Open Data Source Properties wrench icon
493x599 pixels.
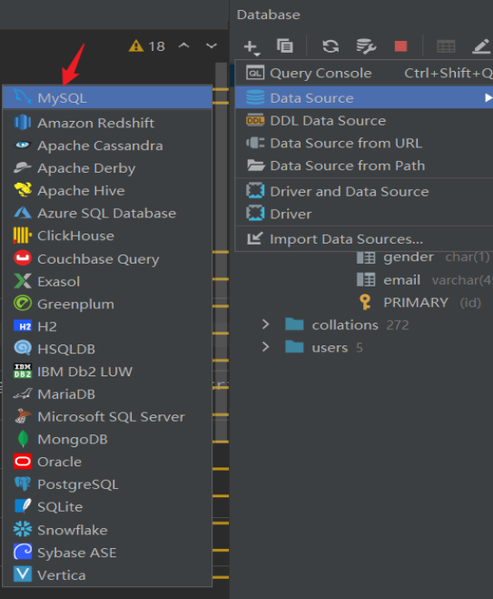[366, 46]
